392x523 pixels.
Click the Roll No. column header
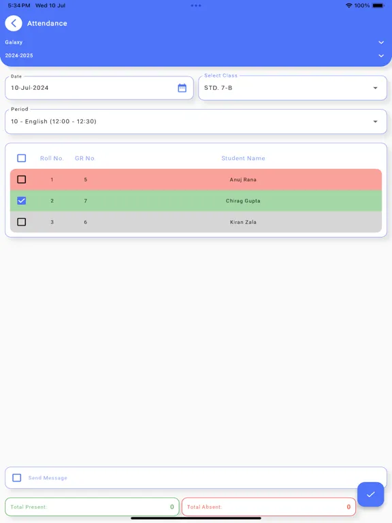(52, 158)
